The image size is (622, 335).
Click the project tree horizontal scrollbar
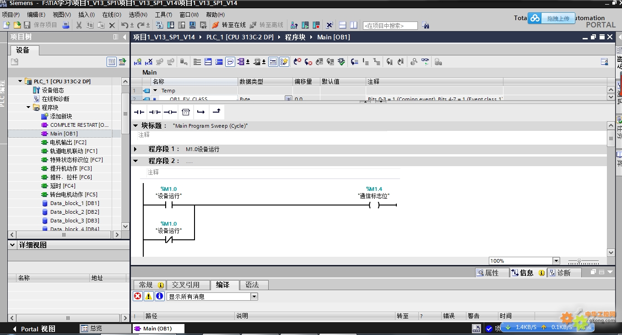click(x=64, y=235)
